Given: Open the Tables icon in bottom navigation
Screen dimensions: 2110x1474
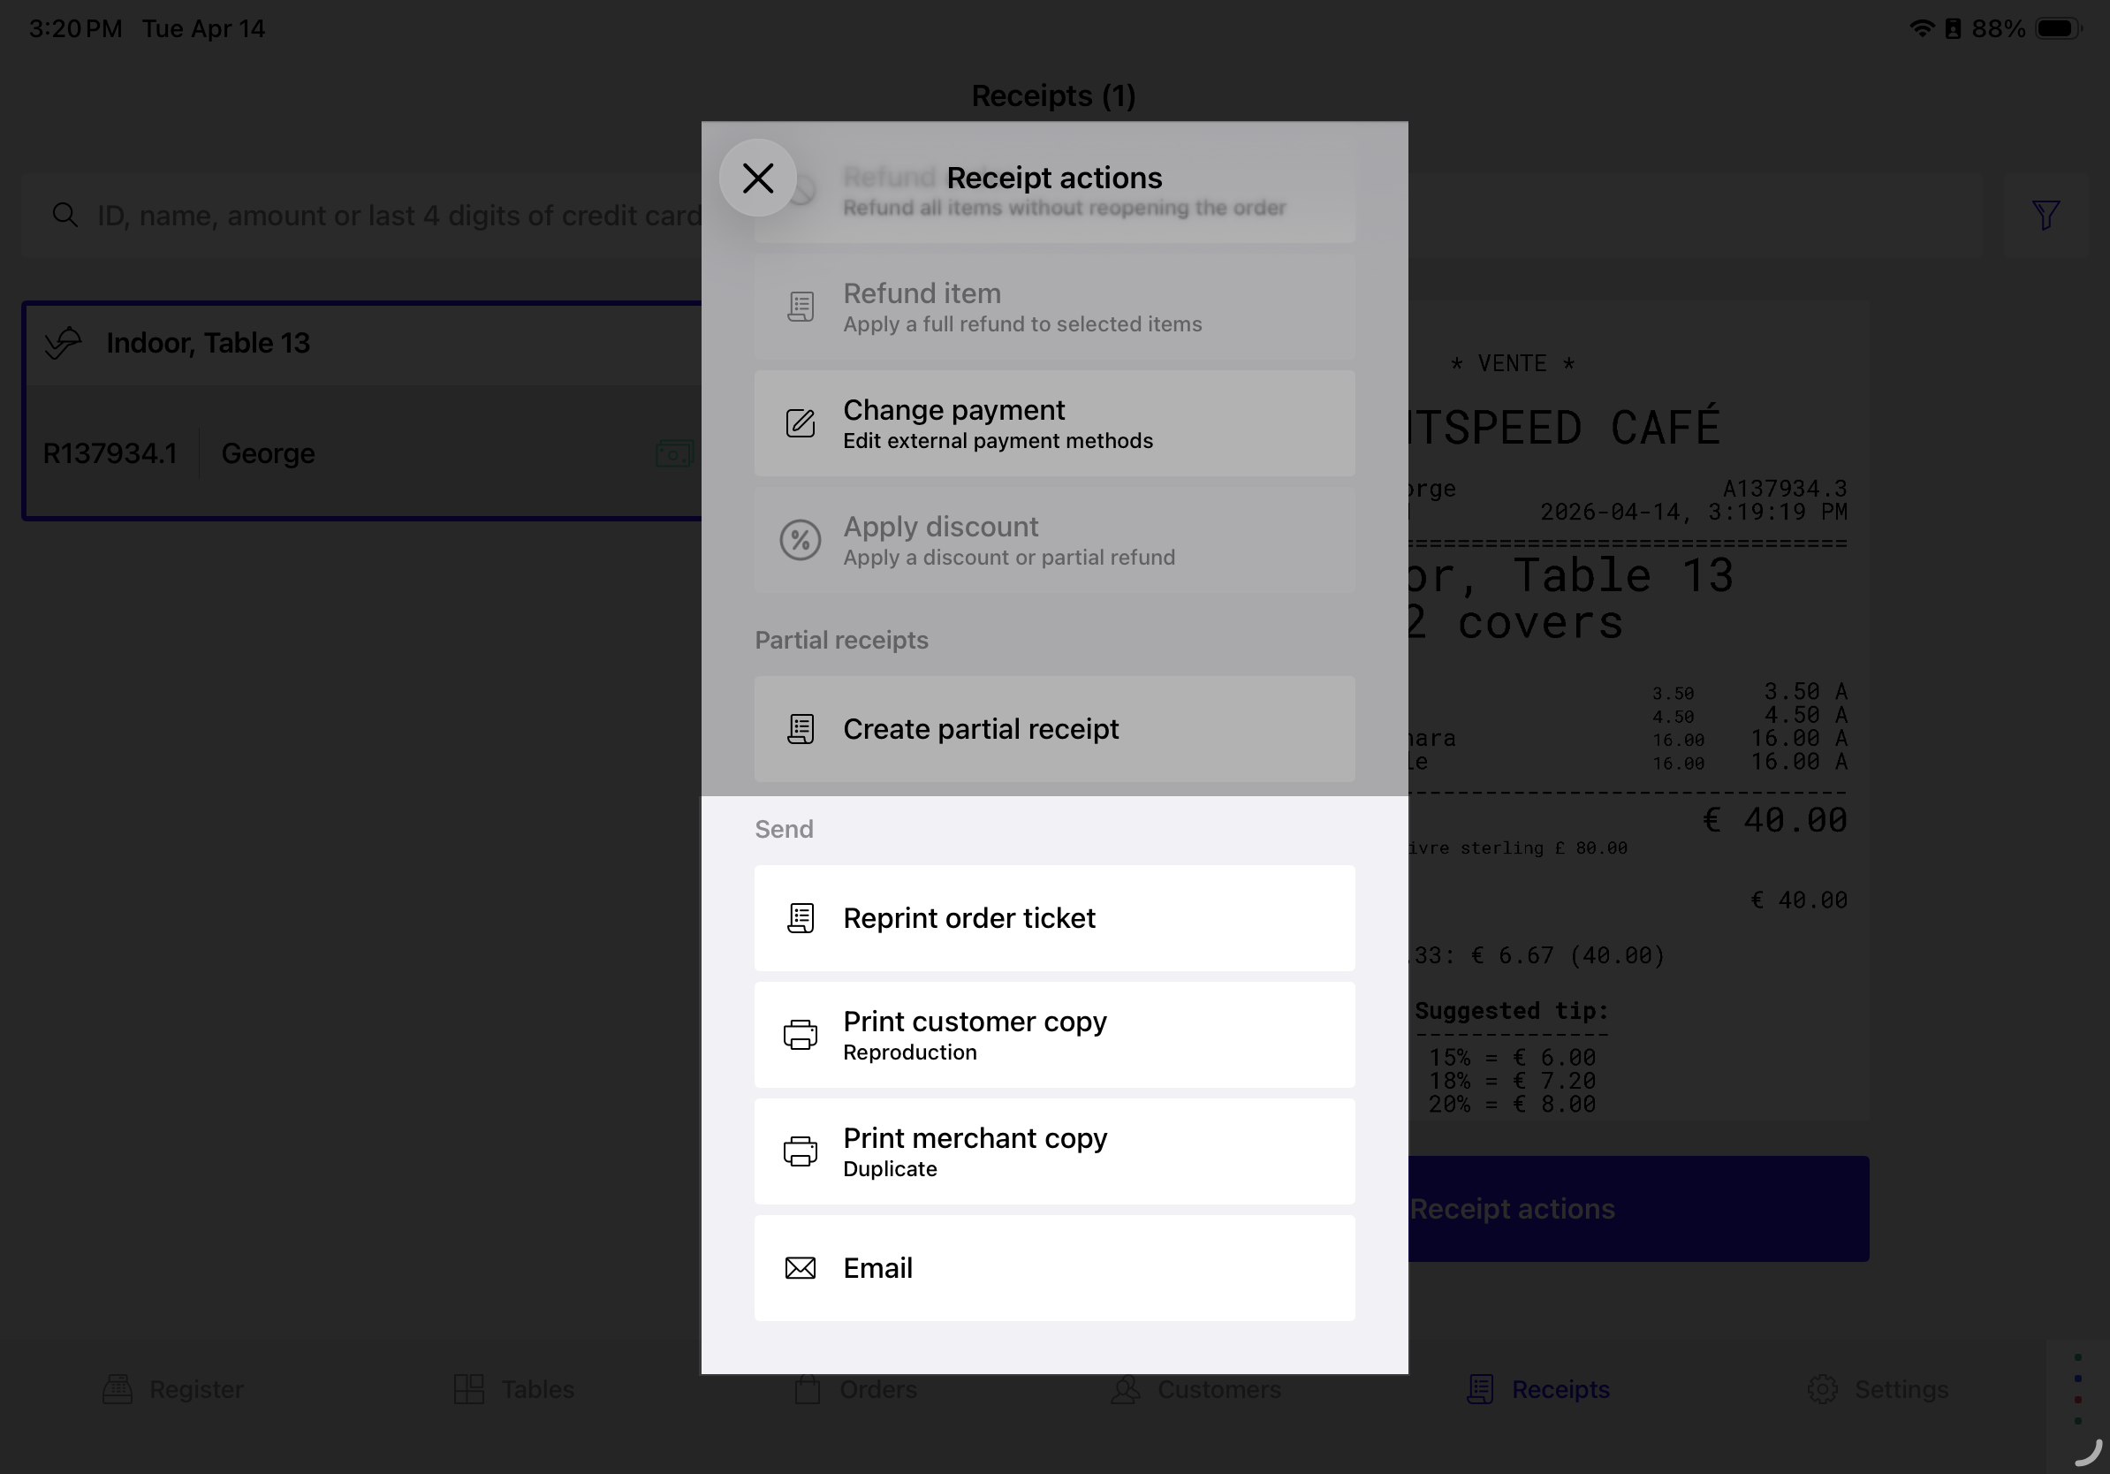Looking at the screenshot, I should 467,1389.
